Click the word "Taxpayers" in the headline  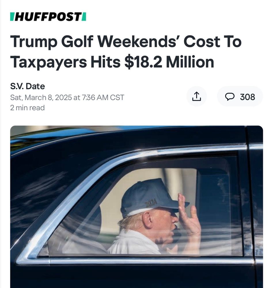48,62
